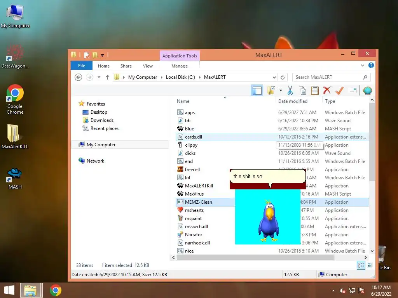
Task: Open the File ribbon tab
Action: (x=82, y=66)
